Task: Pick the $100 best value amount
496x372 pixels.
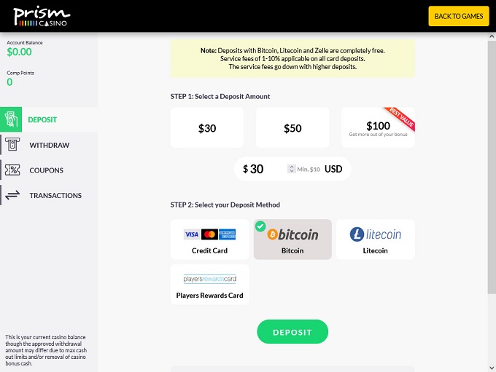Action: (378, 128)
